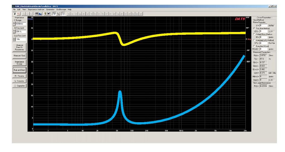
Task: Click the Q(es) measured value field
Action: (x=263, y=66)
